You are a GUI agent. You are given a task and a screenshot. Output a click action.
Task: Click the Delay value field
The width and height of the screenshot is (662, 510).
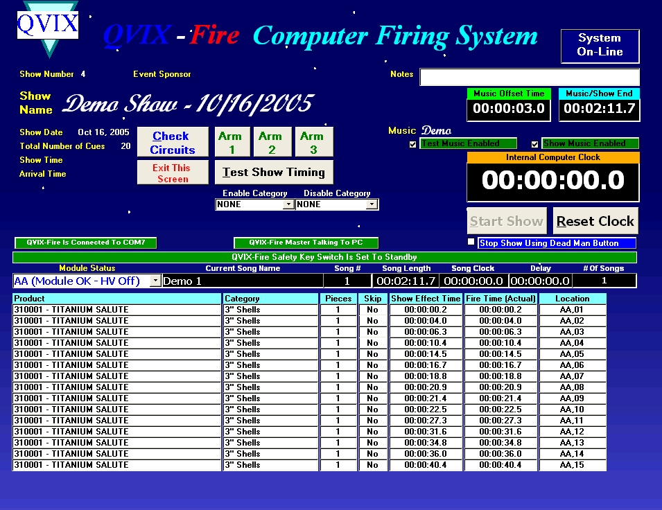pos(541,281)
